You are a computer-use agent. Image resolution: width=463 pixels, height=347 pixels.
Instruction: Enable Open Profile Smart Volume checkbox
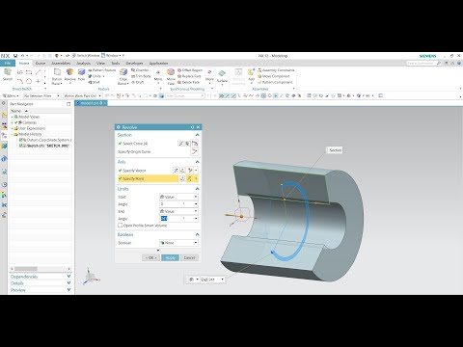pyautogui.click(x=120, y=226)
